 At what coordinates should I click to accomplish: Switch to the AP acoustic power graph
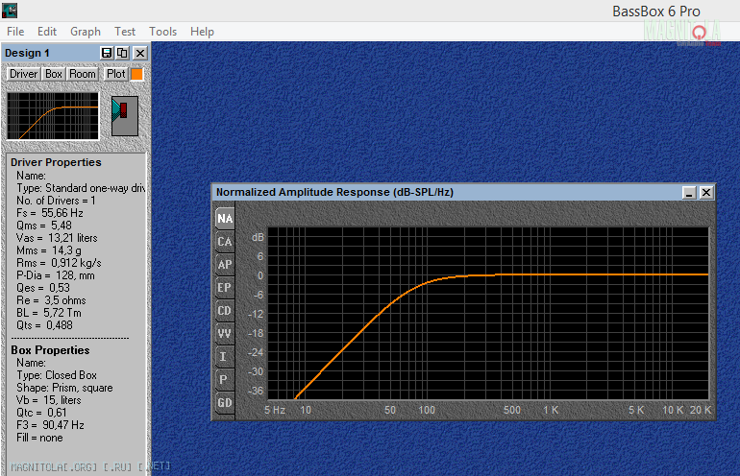(225, 265)
